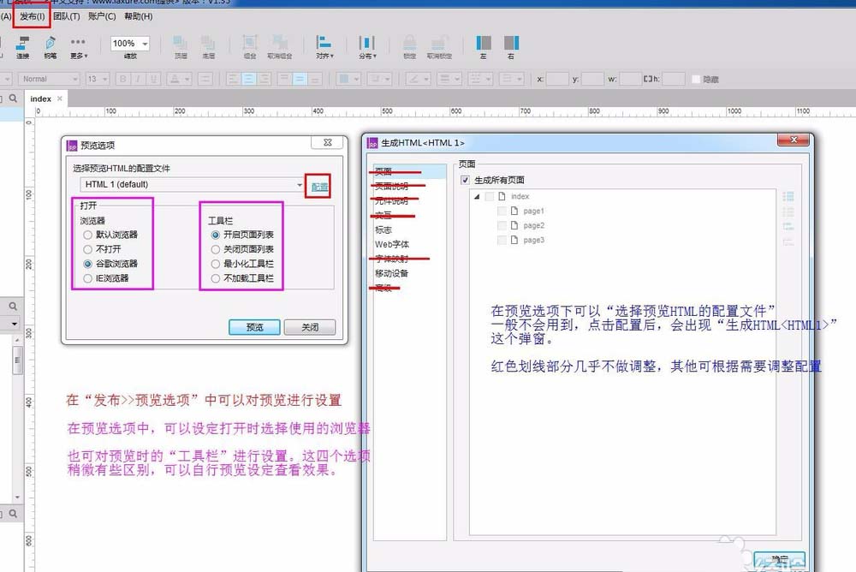Align text to bottom vertically
Screen dimensions: 856x572
pos(315,80)
